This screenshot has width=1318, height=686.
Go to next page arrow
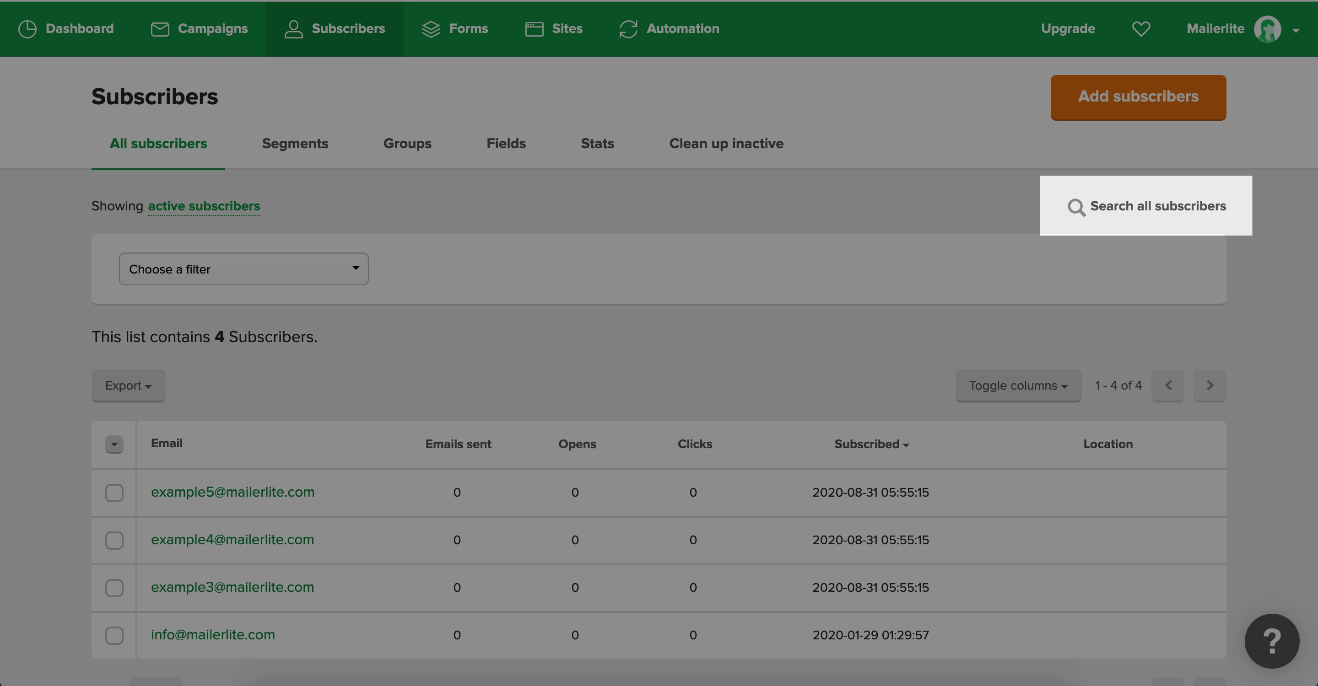(1210, 386)
